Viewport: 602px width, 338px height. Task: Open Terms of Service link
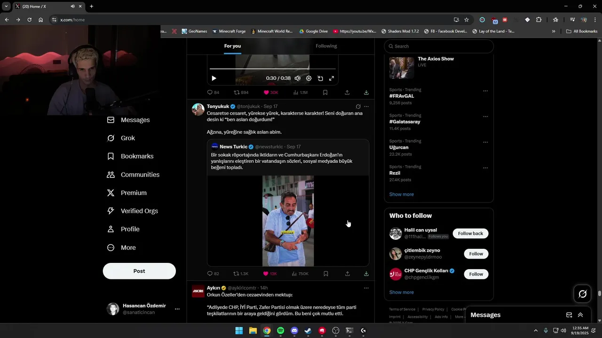click(402, 309)
